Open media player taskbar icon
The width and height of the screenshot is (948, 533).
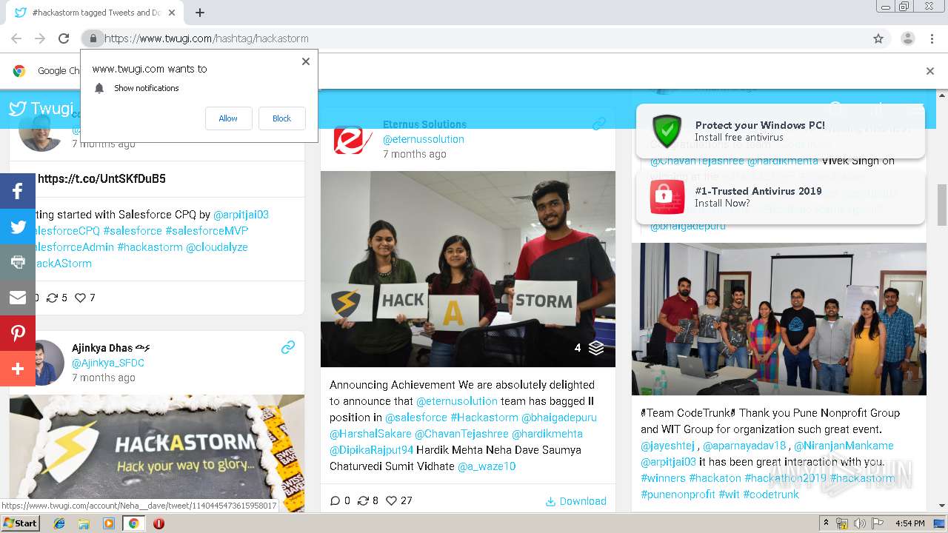pyautogui.click(x=109, y=523)
